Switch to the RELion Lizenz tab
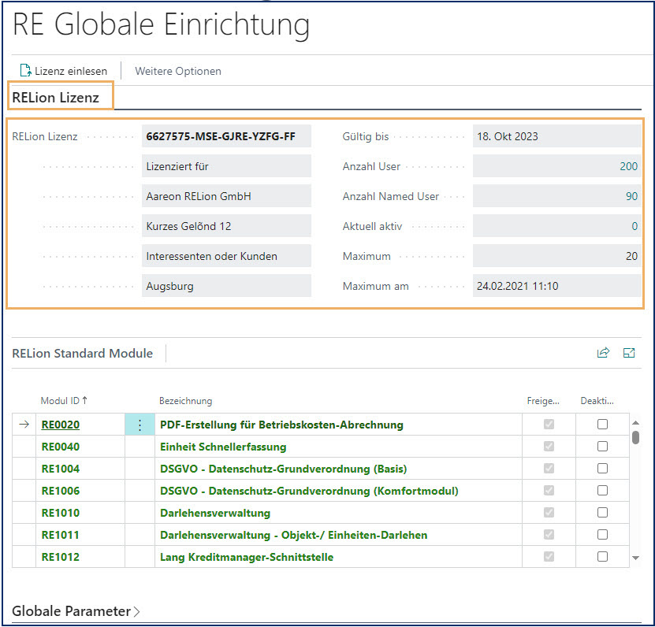The width and height of the screenshot is (655, 627). click(x=59, y=95)
